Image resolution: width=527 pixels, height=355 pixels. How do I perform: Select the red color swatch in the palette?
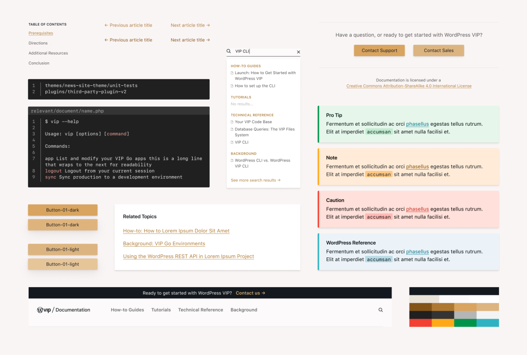tap(421, 323)
